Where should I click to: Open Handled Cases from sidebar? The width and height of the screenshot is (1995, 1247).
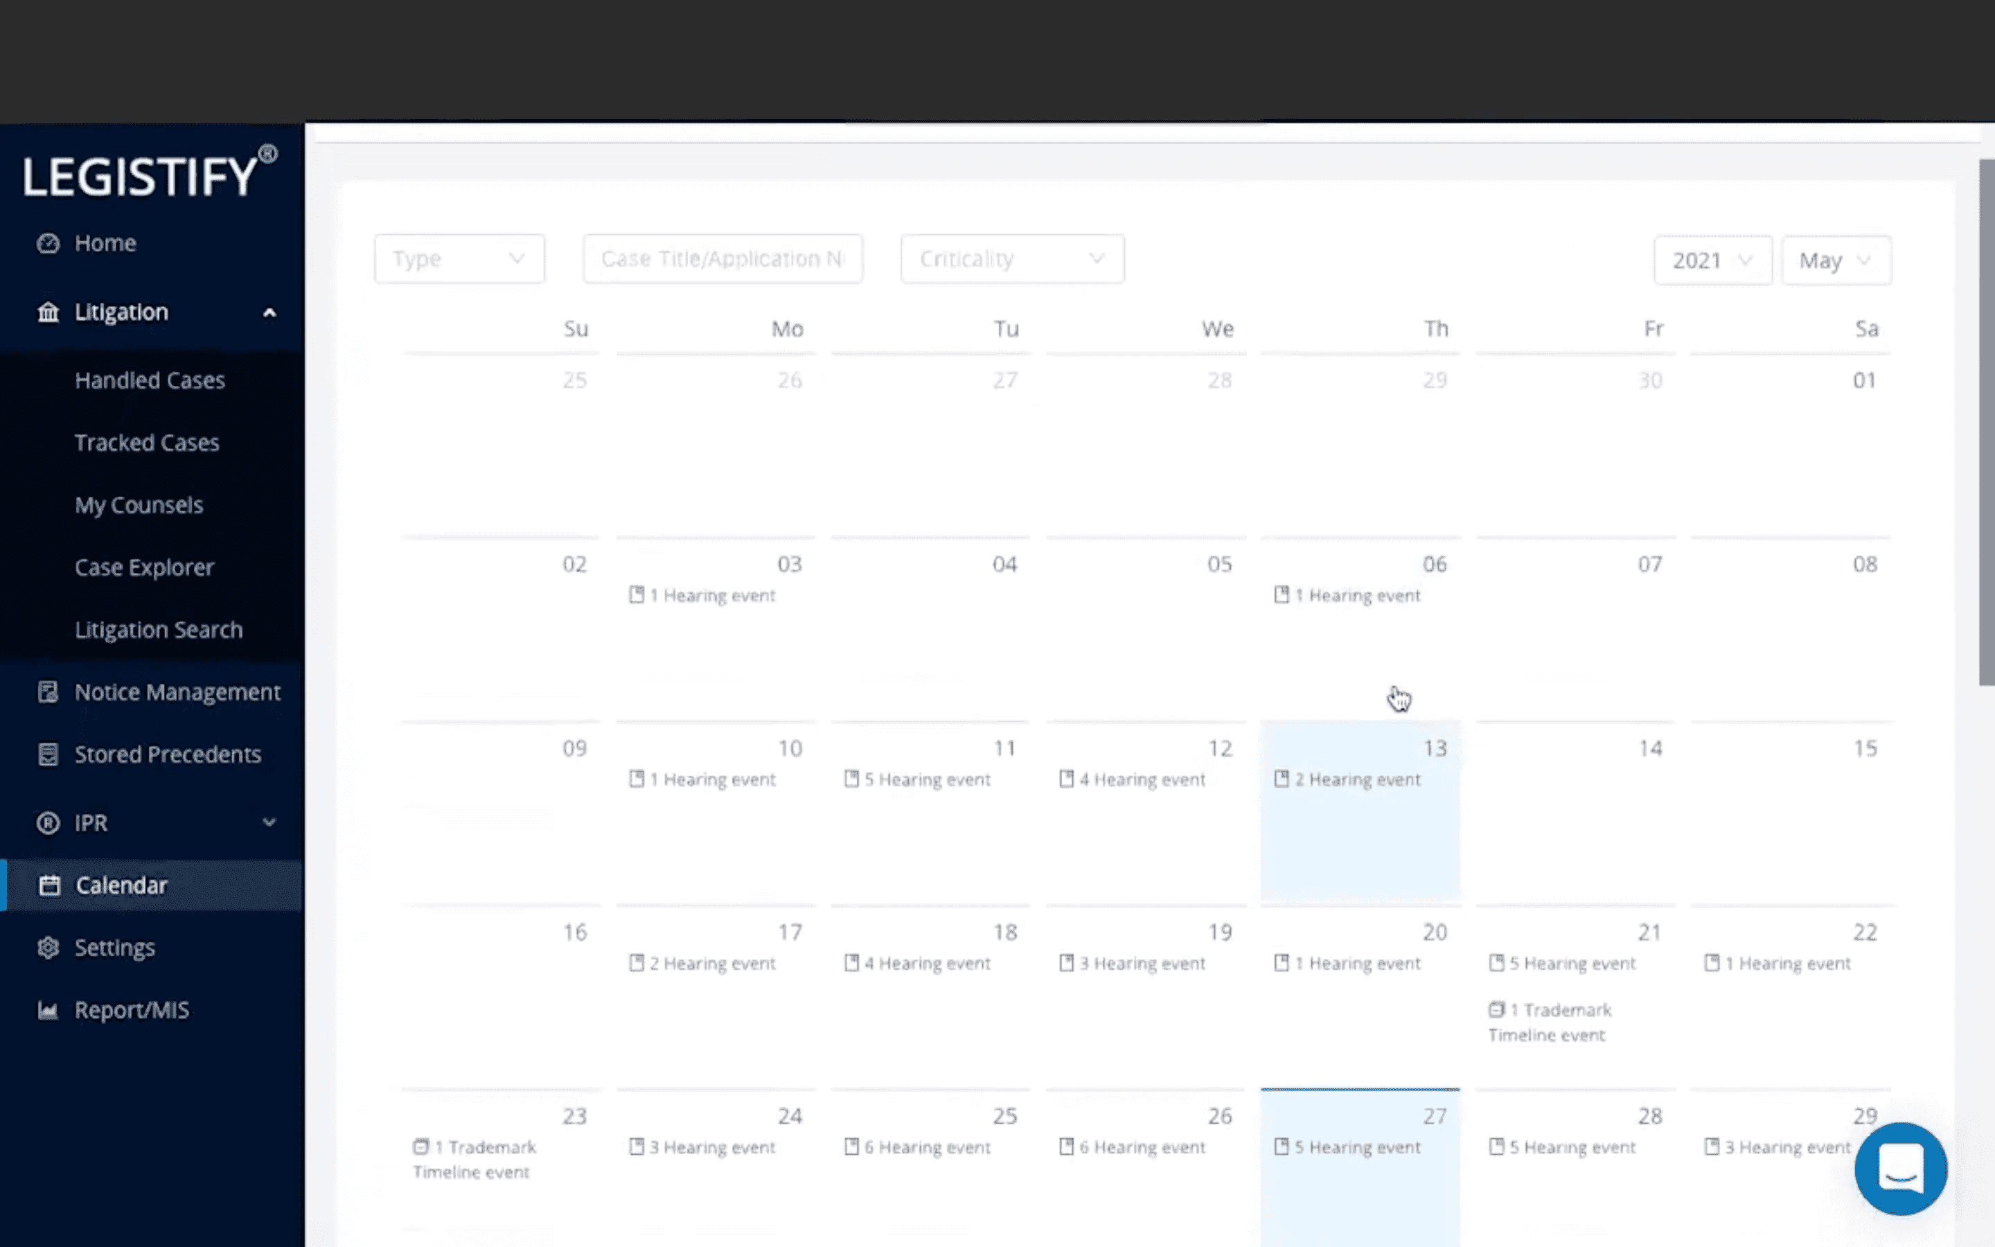(150, 379)
